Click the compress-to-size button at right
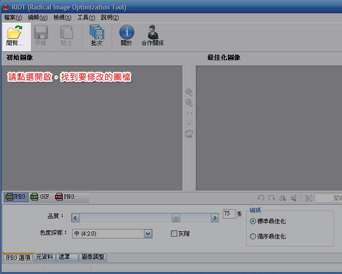This screenshot has height=274, width=342. click(x=329, y=198)
